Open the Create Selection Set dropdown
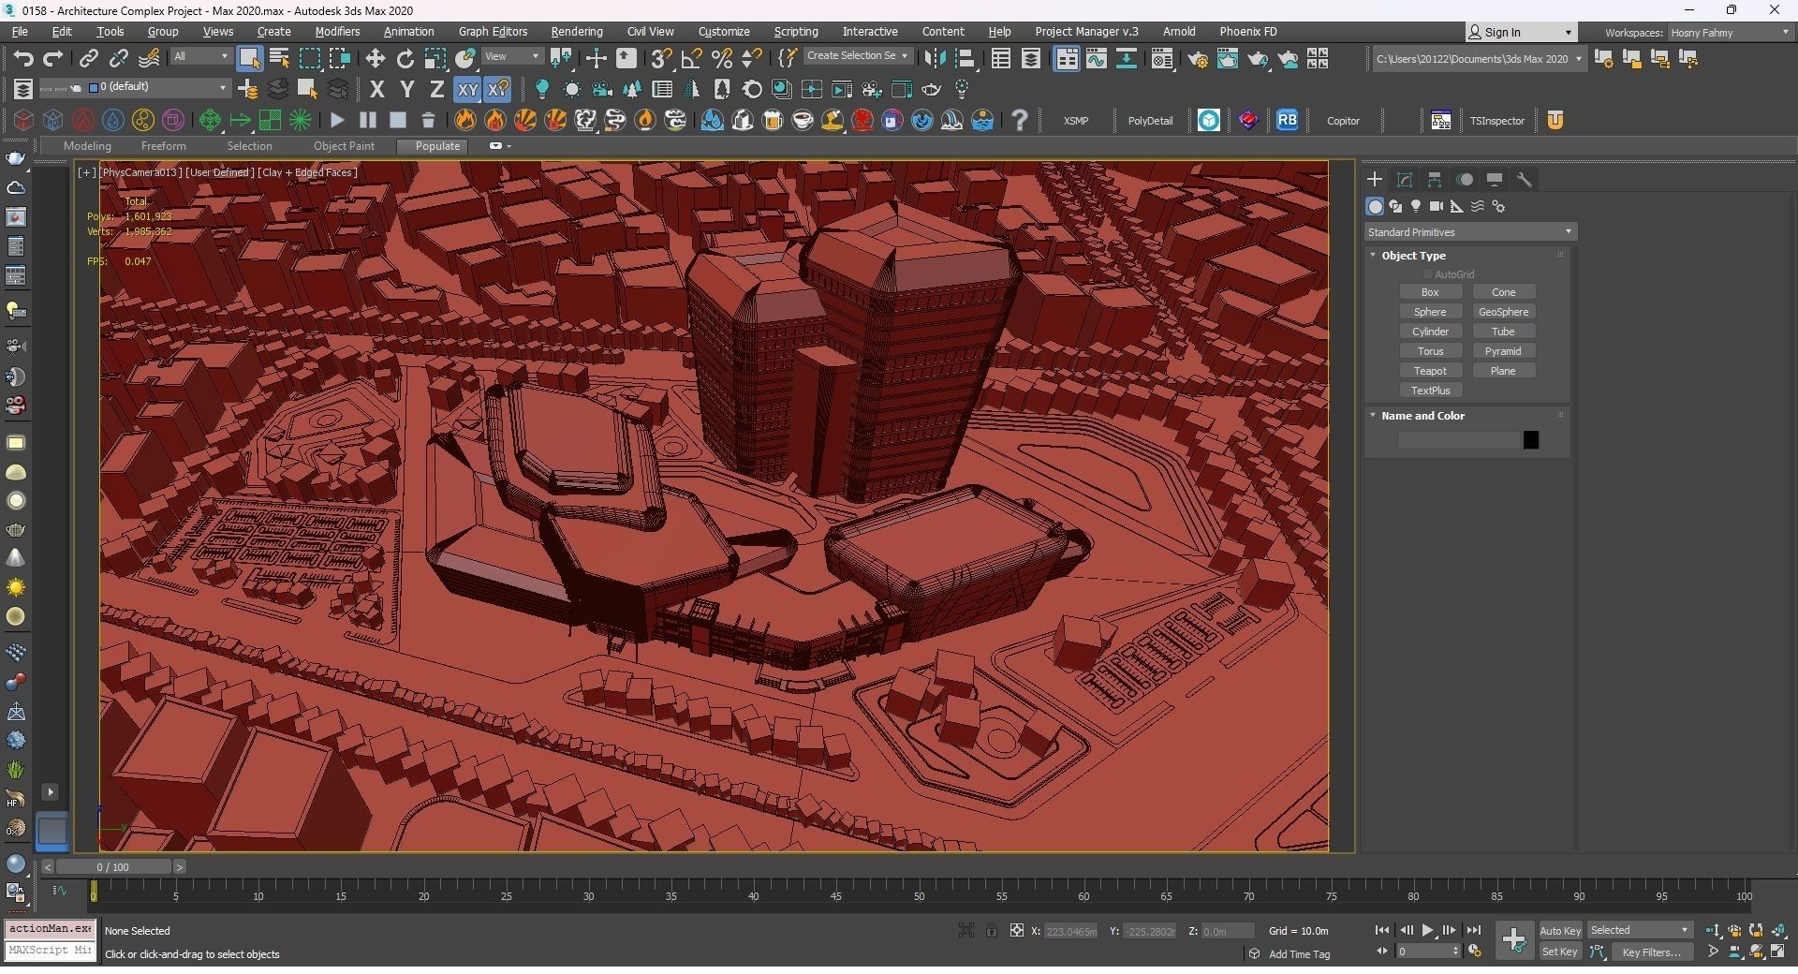 point(857,56)
